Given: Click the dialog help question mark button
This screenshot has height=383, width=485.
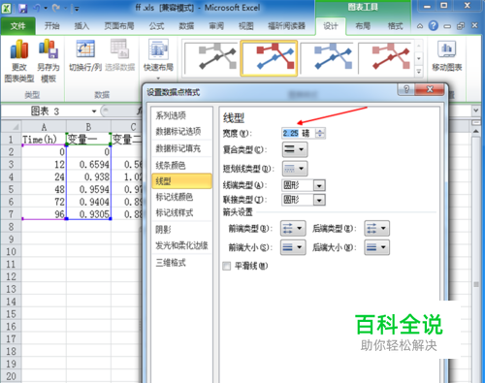Looking at the screenshot, I should [406, 89].
